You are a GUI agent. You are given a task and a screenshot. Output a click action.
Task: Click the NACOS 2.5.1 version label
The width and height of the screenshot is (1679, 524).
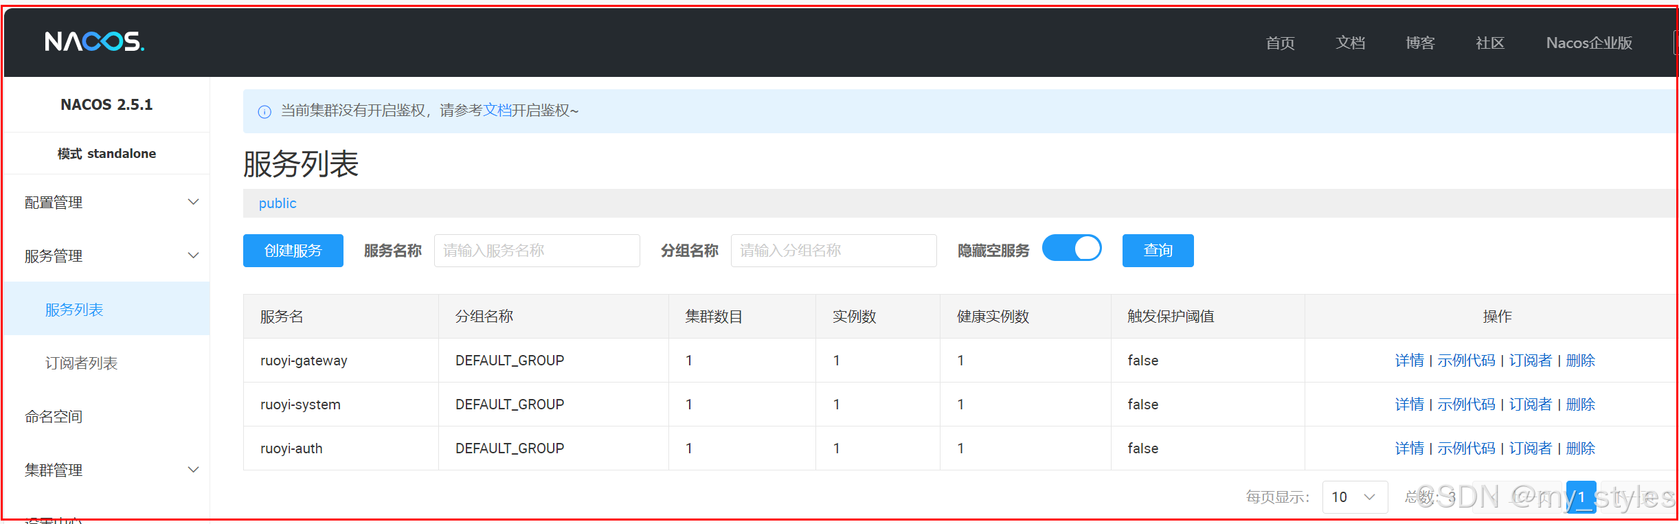[106, 104]
